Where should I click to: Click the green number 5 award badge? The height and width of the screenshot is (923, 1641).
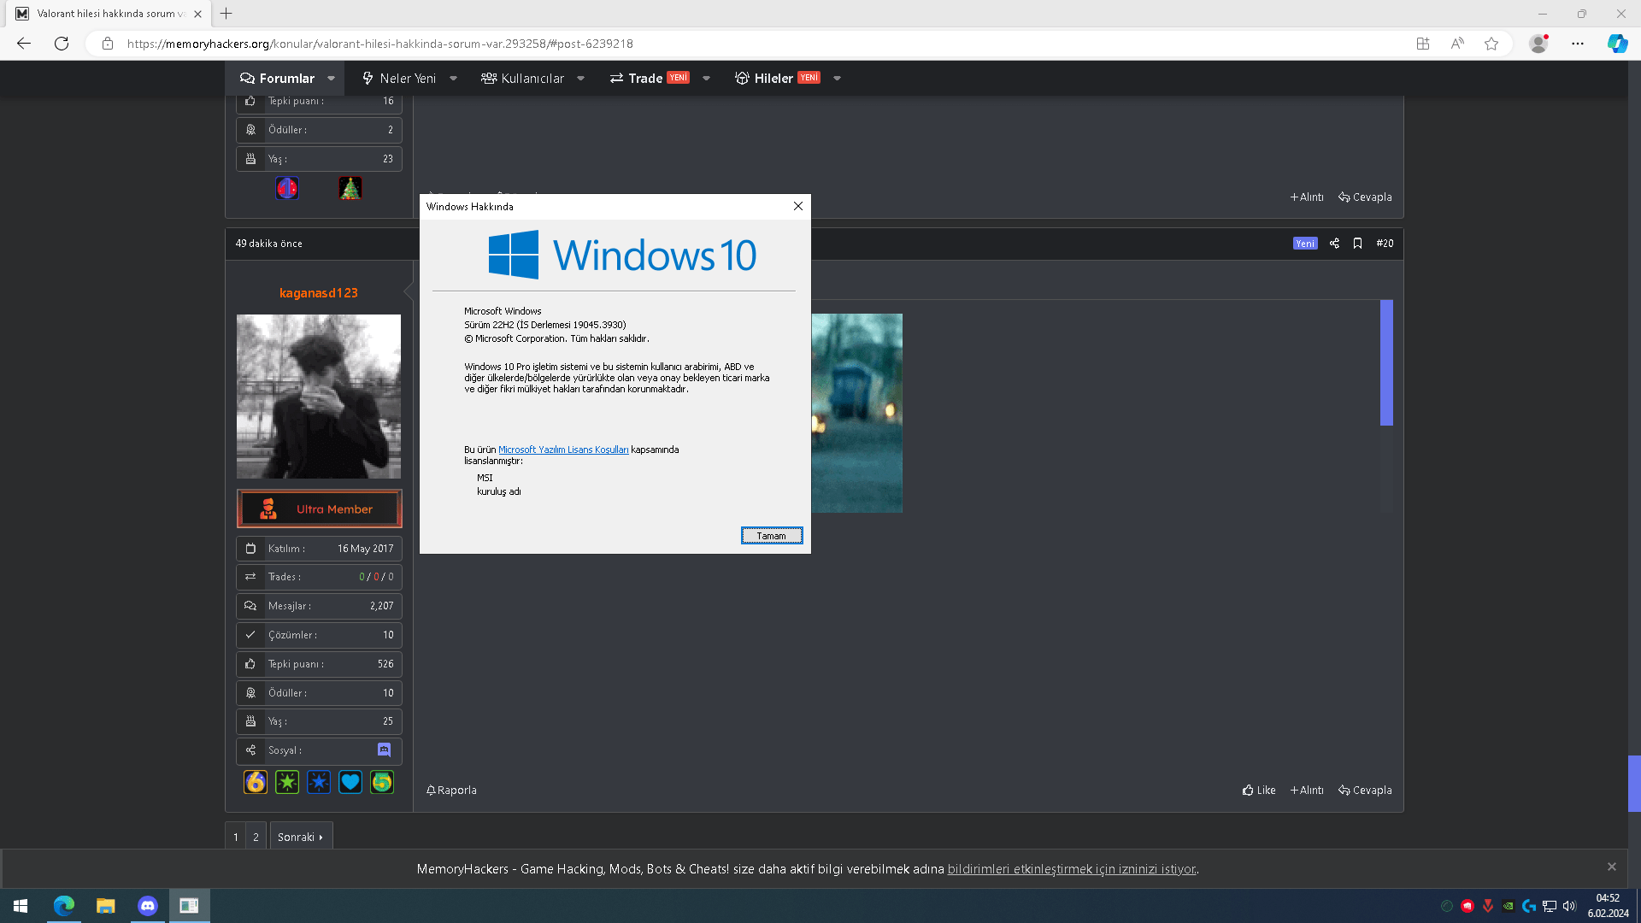pos(382,782)
